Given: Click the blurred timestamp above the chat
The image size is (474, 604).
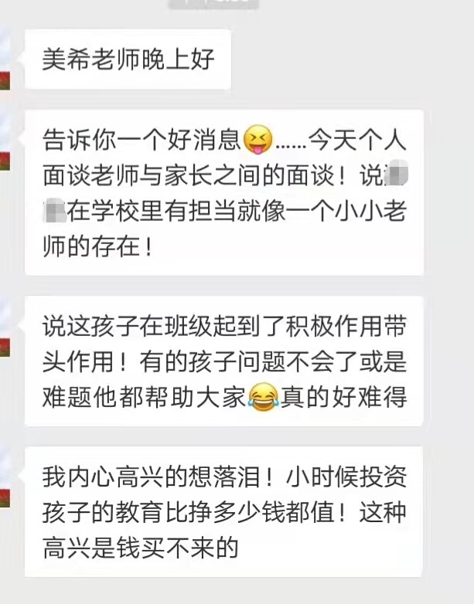Looking at the screenshot, I should [213, 4].
